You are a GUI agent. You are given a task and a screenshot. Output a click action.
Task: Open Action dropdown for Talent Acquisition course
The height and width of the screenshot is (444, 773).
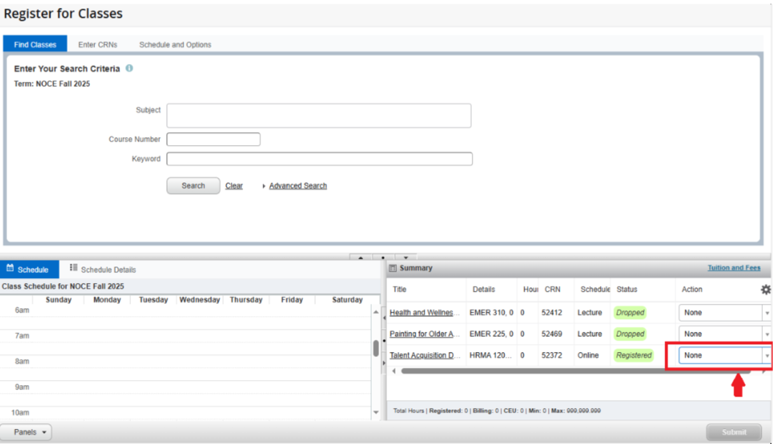(723, 356)
